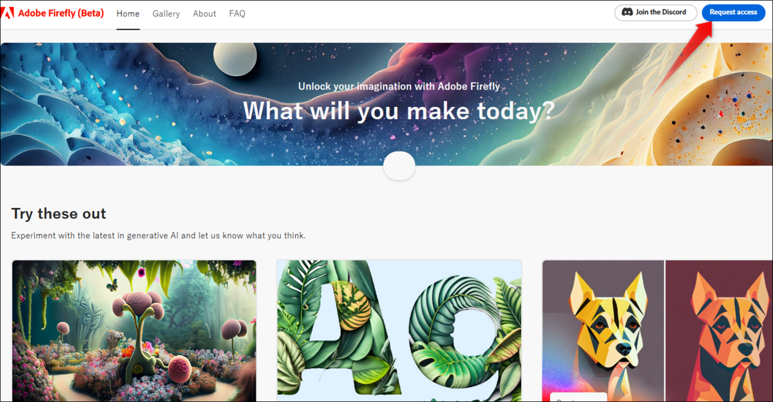This screenshot has width=773, height=402.
Task: Click the hero banner headline text
Action: [399, 111]
